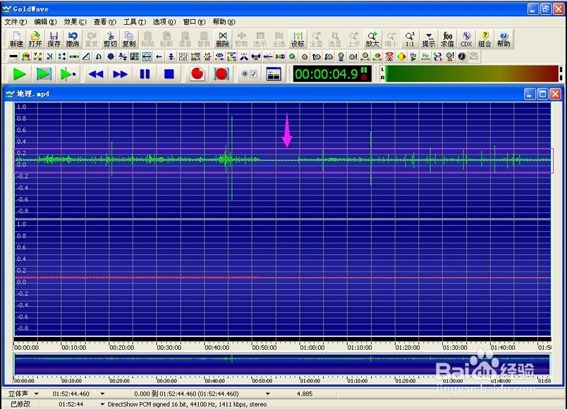567x409 pixels.
Task: Click the 00:50:00 mark on the time ruler
Action: (x=264, y=348)
